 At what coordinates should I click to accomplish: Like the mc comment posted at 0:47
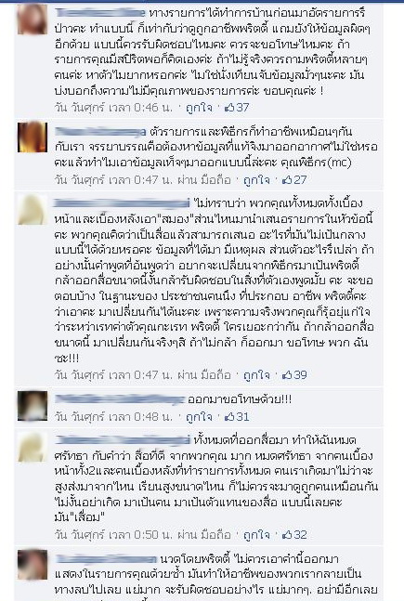click(256, 179)
